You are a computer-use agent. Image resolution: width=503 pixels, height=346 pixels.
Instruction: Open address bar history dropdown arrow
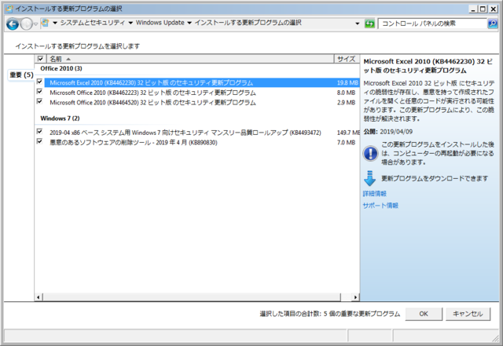pos(358,24)
